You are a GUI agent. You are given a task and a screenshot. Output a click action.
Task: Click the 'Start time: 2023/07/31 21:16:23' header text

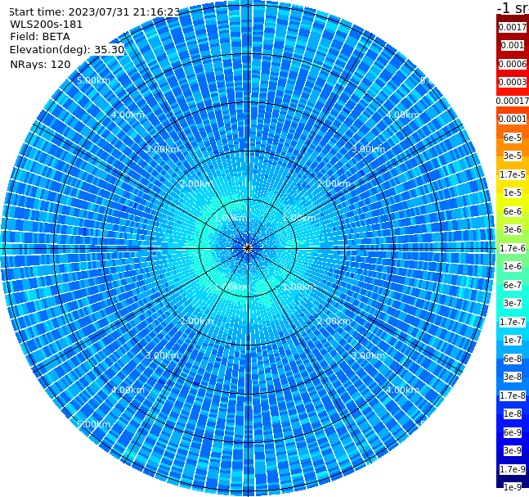(x=95, y=12)
